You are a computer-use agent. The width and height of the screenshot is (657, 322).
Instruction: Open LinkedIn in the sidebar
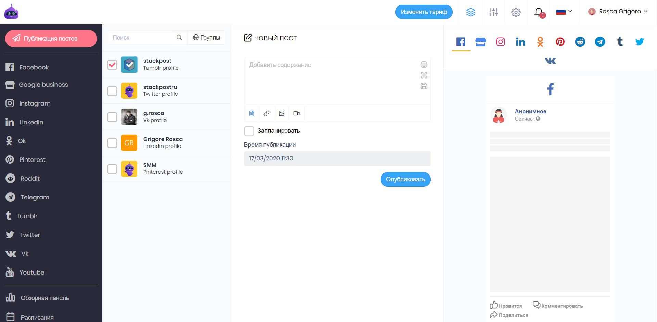click(x=24, y=122)
